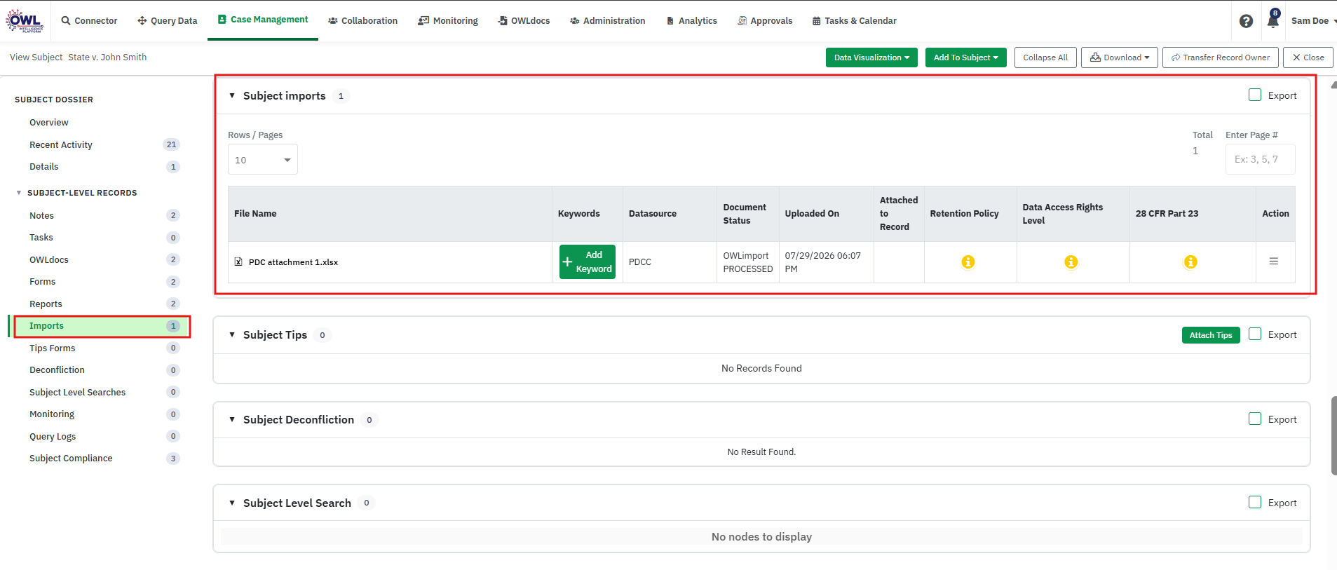Open the Add To Subject dropdown
This screenshot has width=1337, height=570.
point(965,57)
